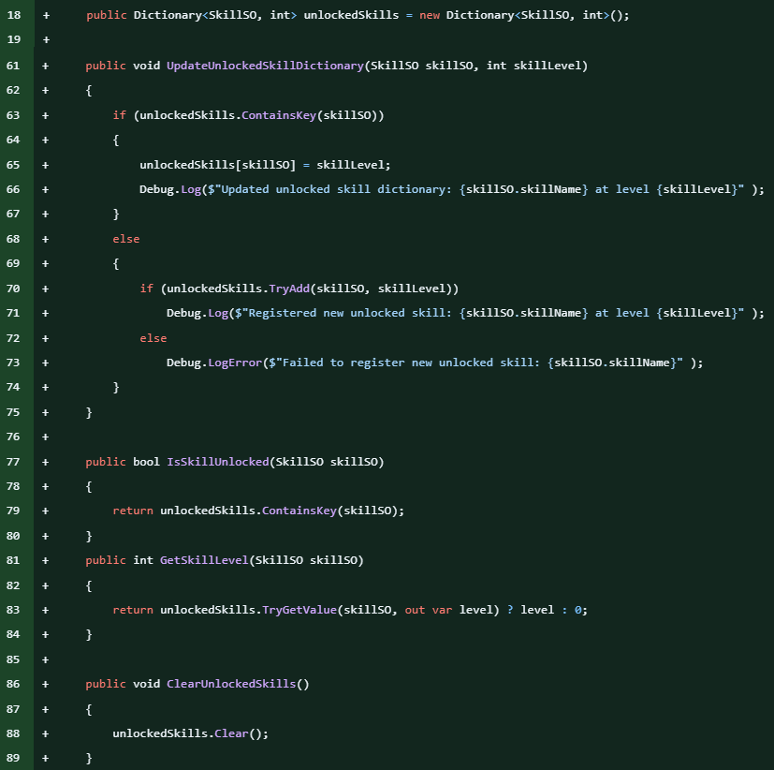Screen dimensions: 774x770
Task: Click line number 81 in the gutter
Action: pyautogui.click(x=13, y=560)
